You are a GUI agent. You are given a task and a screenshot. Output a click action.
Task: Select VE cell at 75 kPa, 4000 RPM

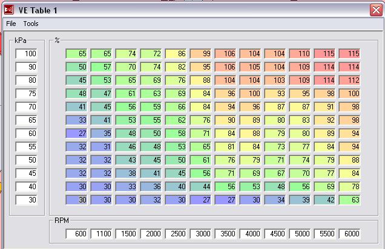click(x=251, y=94)
